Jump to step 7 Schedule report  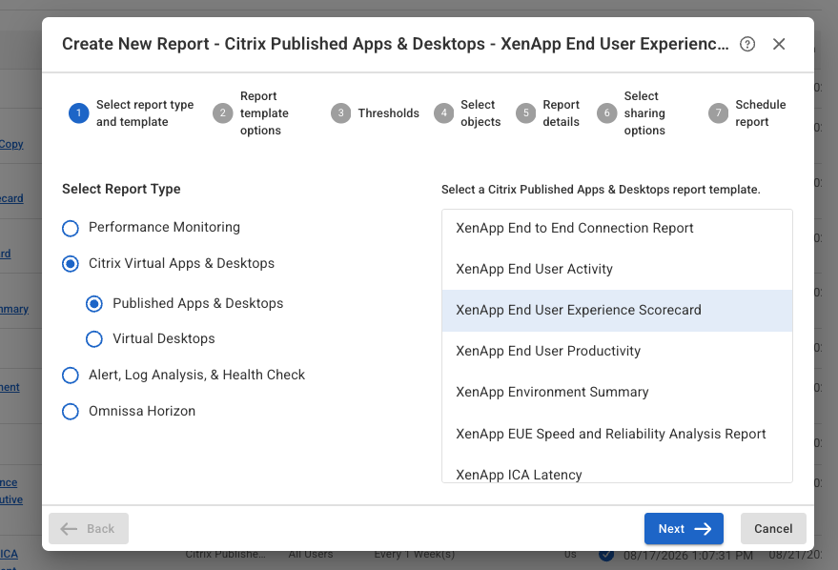click(x=747, y=113)
